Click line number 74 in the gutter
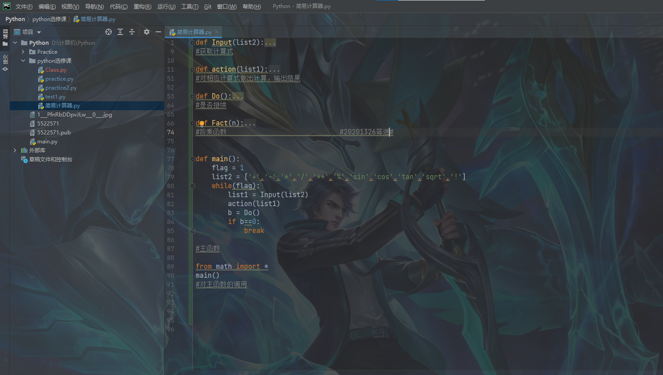Screen dimensions: 663x375 coord(170,132)
